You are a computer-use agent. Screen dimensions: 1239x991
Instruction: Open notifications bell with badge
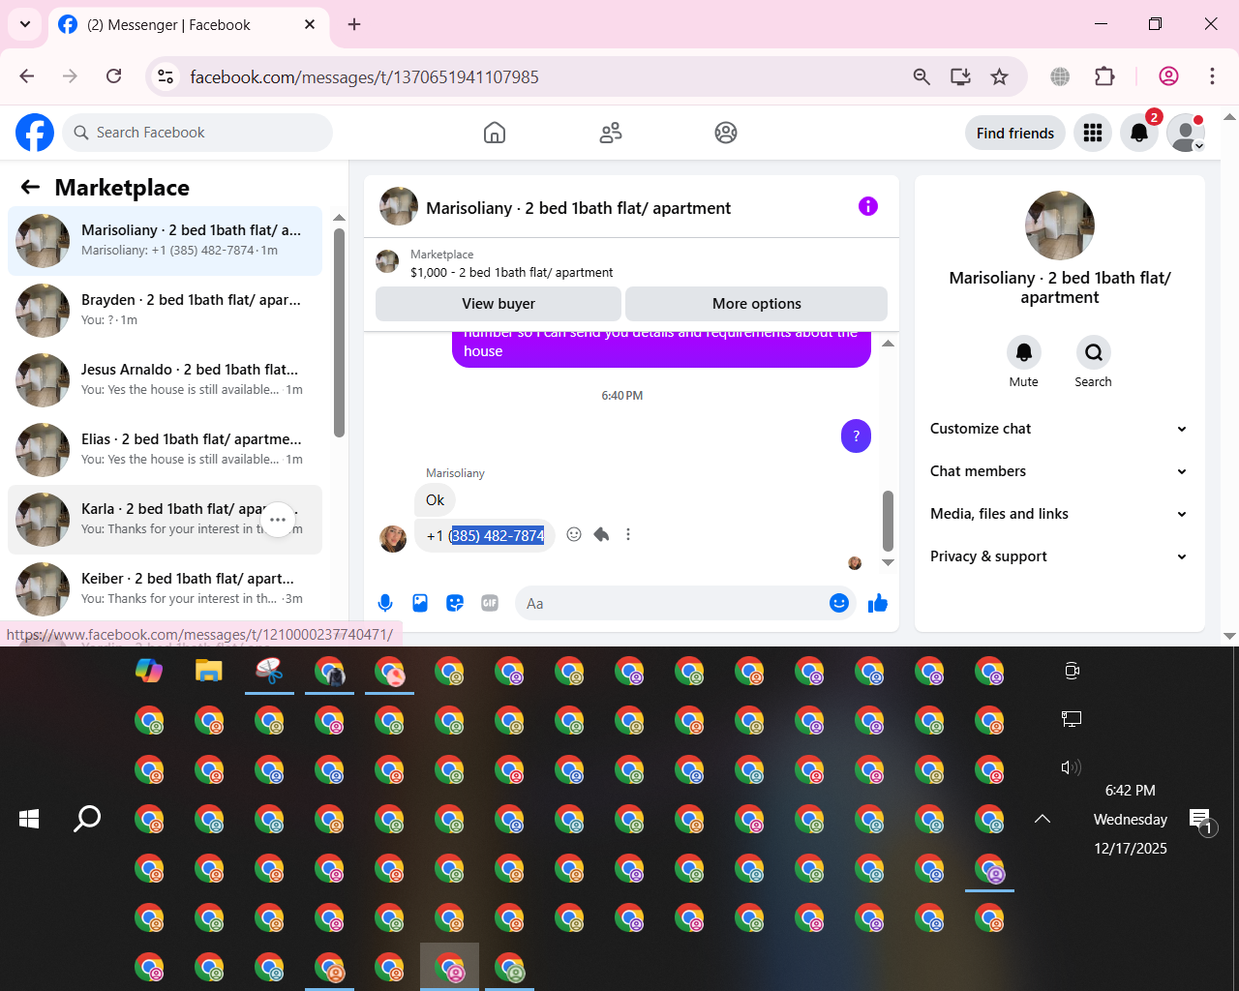pyautogui.click(x=1139, y=133)
